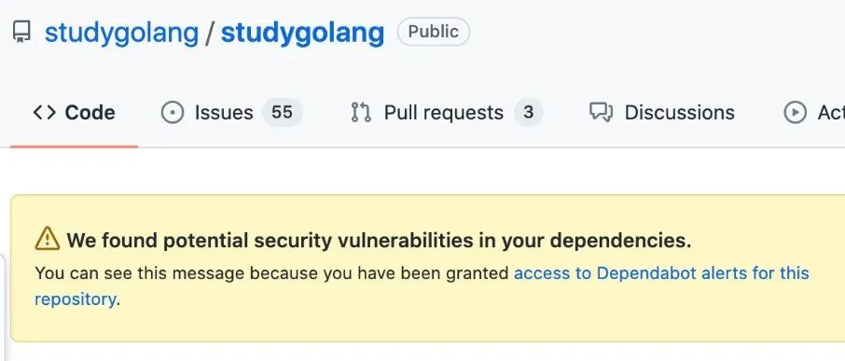Open the Code tab

coord(74,113)
